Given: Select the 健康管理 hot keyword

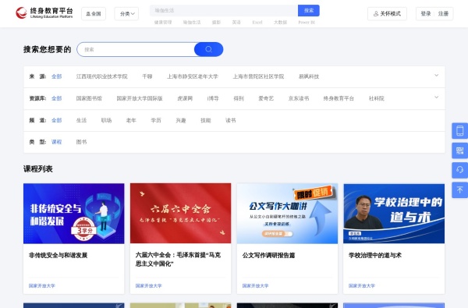Looking at the screenshot, I should (163, 23).
